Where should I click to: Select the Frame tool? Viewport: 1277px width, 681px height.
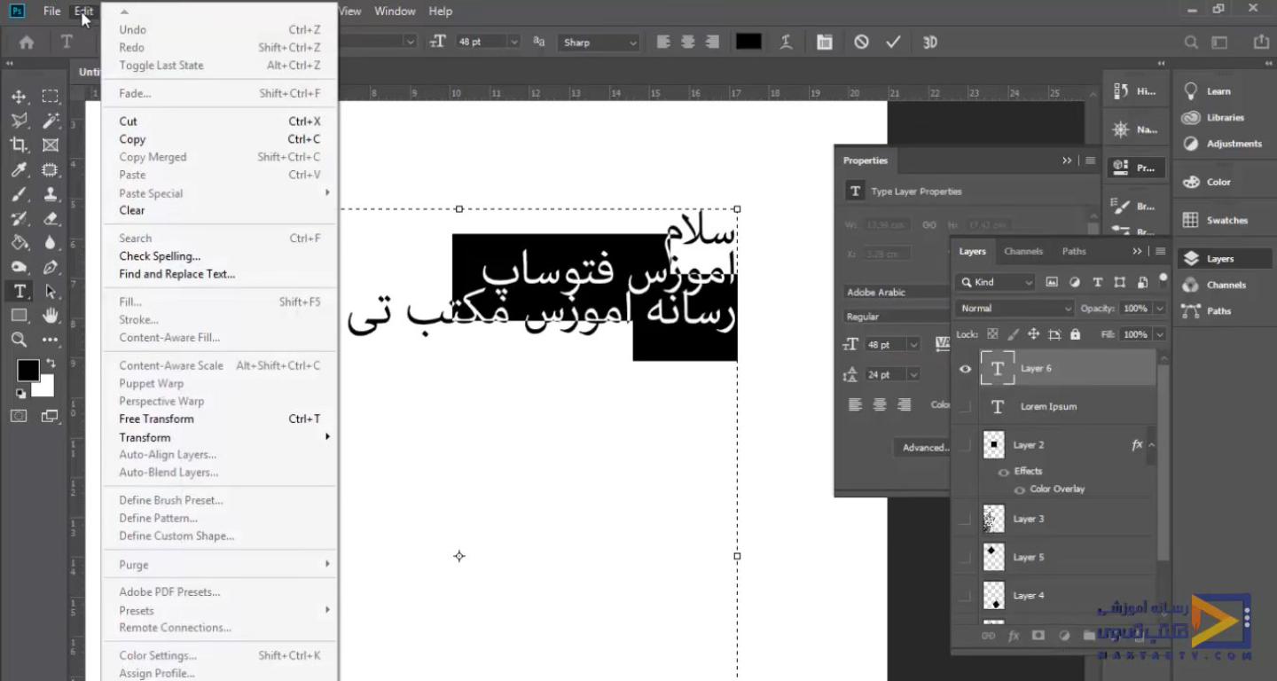(x=51, y=145)
